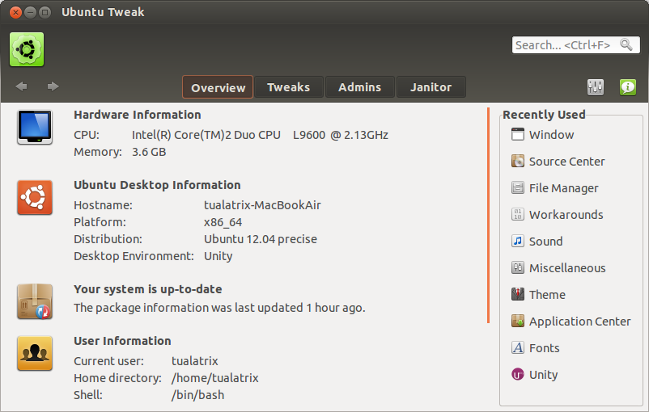This screenshot has height=412, width=649.
Task: Click distribution value Ubuntu 12.04 precise
Action: (261, 239)
